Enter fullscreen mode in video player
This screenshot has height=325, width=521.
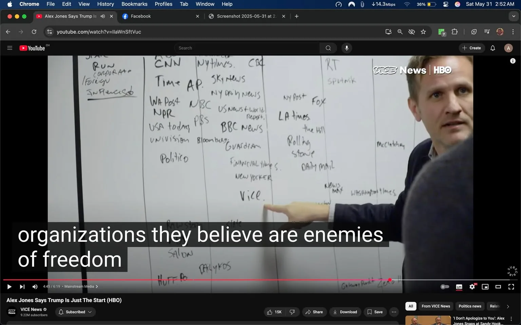(x=511, y=287)
